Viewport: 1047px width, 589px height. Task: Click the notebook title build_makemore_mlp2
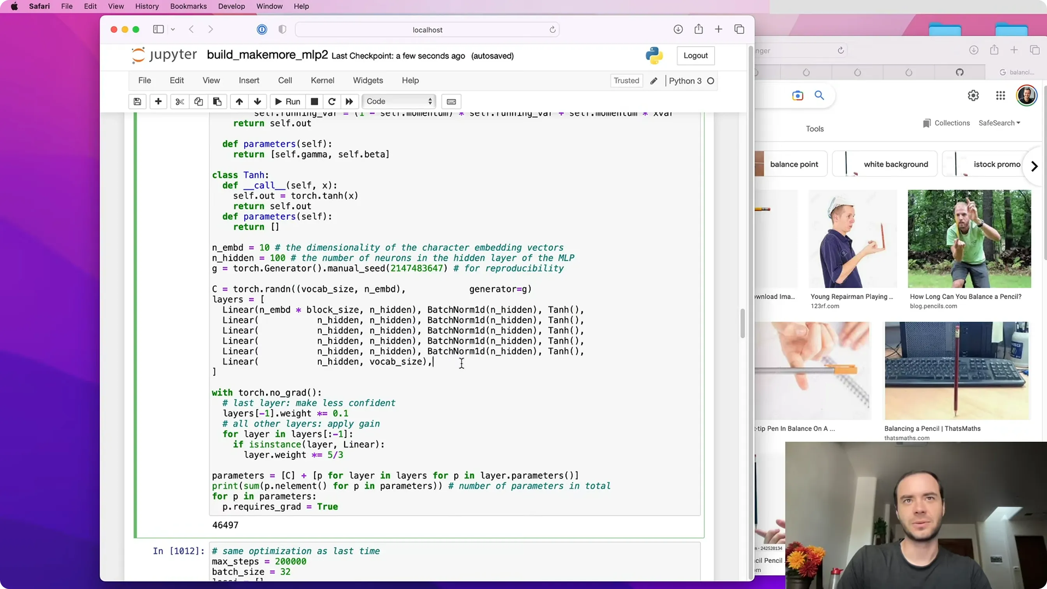[x=267, y=55]
